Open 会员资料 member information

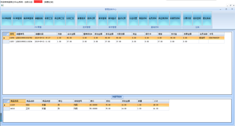(x=153, y=19)
